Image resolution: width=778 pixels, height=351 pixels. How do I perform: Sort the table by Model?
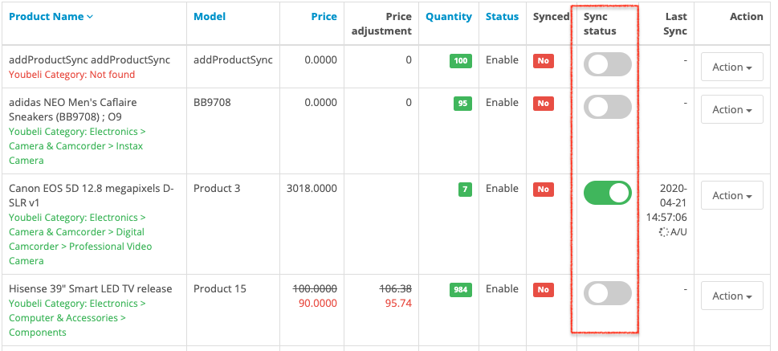pos(210,17)
